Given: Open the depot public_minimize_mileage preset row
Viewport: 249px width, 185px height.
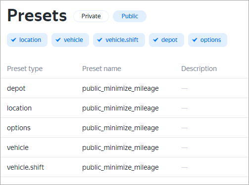Looking at the screenshot, I should pyautogui.click(x=124, y=88).
